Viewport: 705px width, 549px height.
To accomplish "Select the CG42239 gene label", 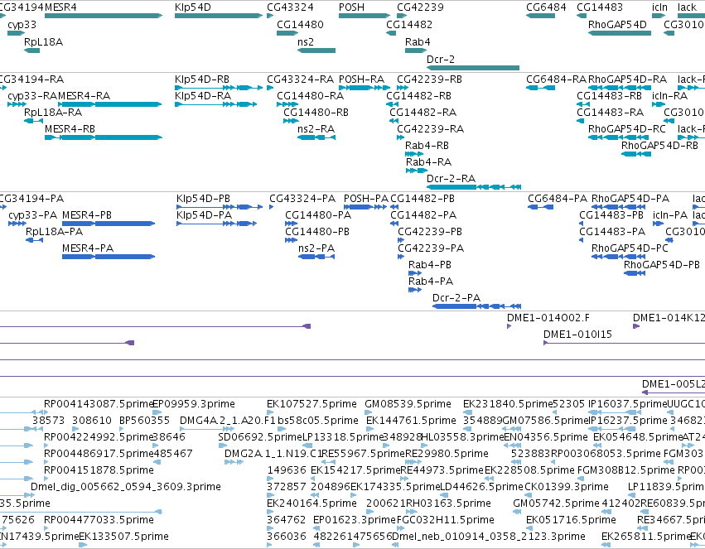I will pos(420,7).
